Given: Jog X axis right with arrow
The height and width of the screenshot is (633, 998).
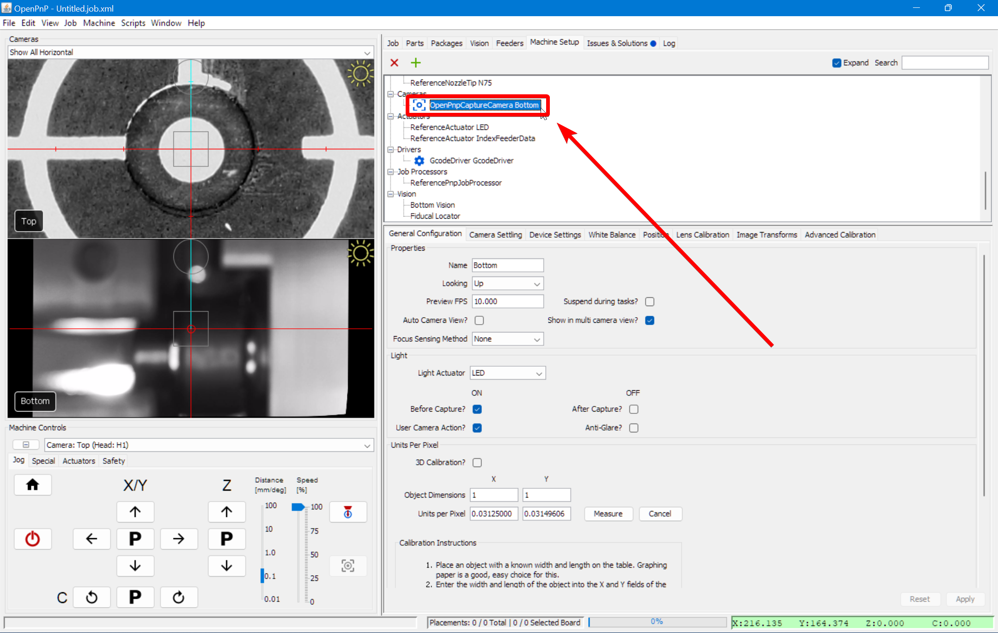Looking at the screenshot, I should click(179, 539).
